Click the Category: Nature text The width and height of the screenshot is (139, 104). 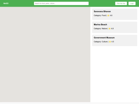100,29
